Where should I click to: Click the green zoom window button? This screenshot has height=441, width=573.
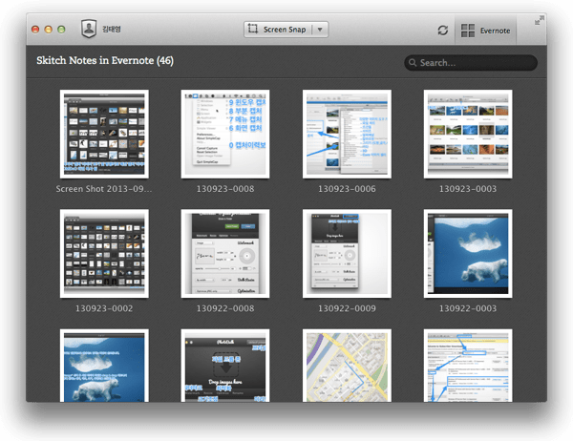tap(62, 30)
